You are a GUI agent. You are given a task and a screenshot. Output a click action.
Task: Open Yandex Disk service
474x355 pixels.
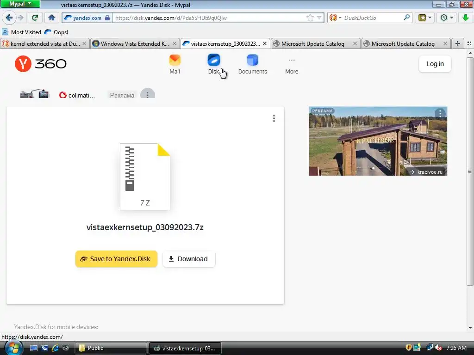214,64
